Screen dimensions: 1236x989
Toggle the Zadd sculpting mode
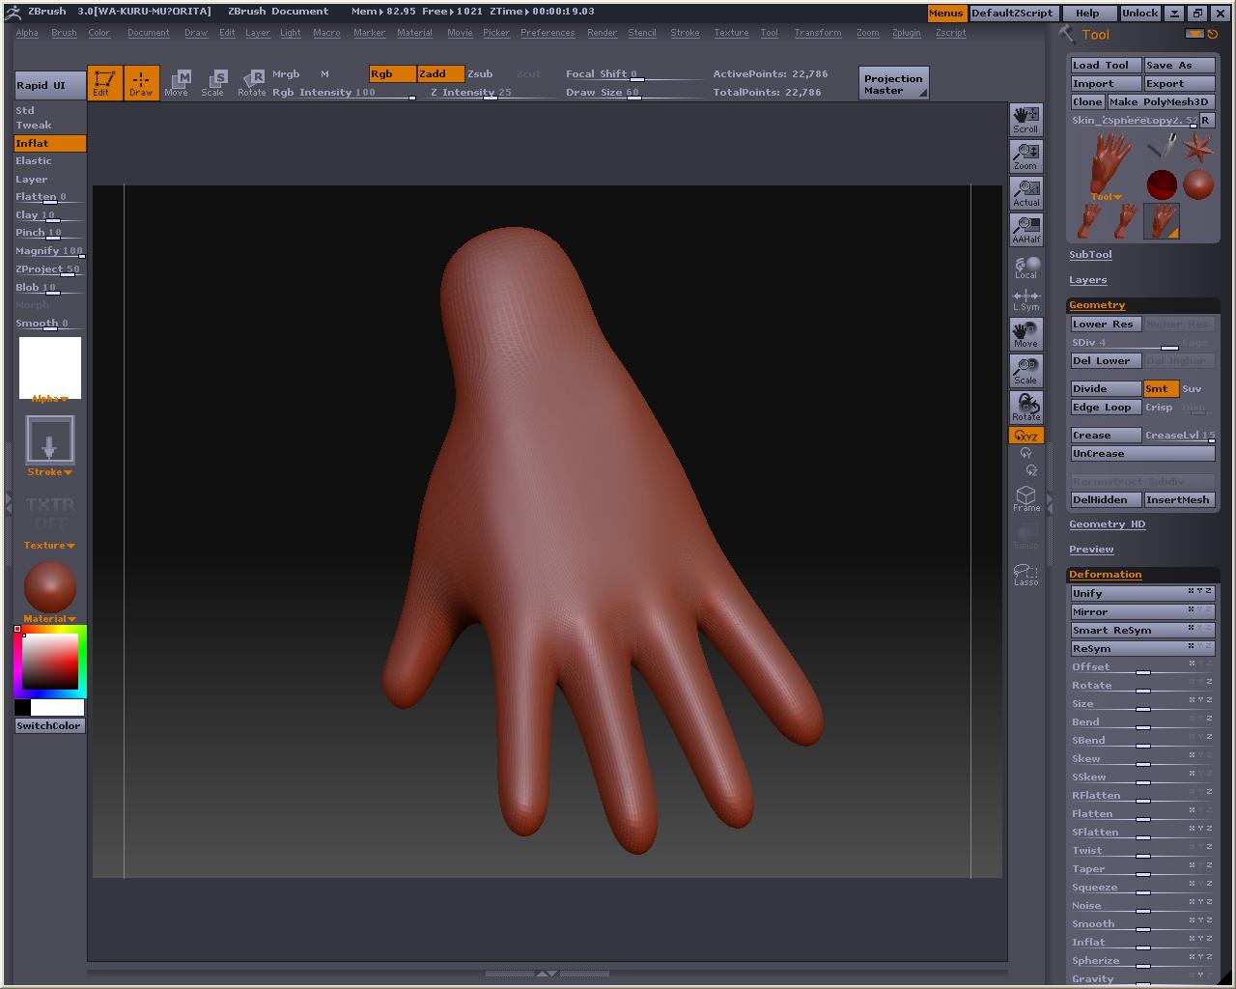click(x=440, y=73)
